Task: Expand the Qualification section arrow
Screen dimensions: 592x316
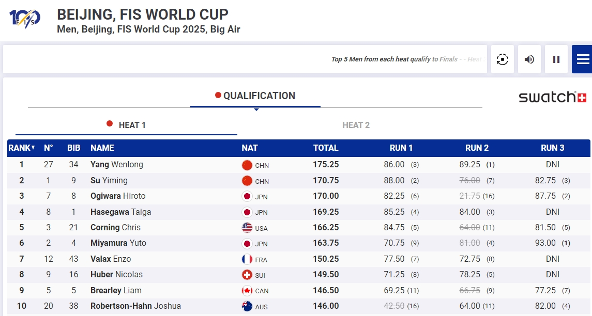Action: pyautogui.click(x=256, y=109)
